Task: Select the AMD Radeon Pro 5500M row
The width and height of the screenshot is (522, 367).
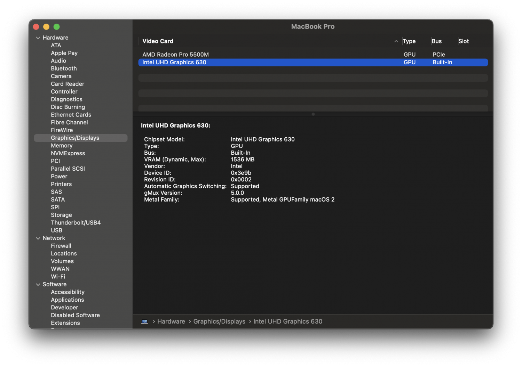Action: click(244, 54)
